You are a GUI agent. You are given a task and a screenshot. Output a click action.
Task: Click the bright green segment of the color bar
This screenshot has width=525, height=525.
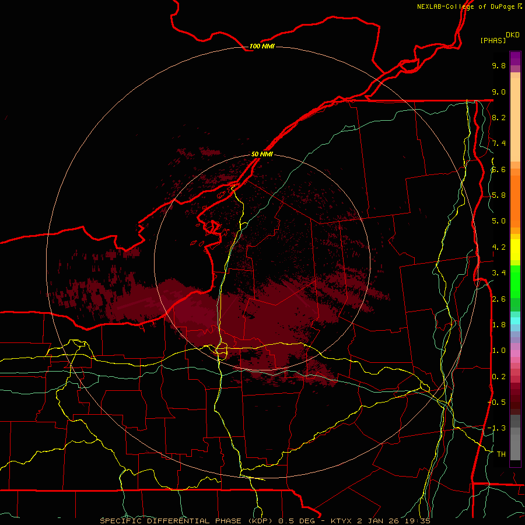pyautogui.click(x=515, y=281)
